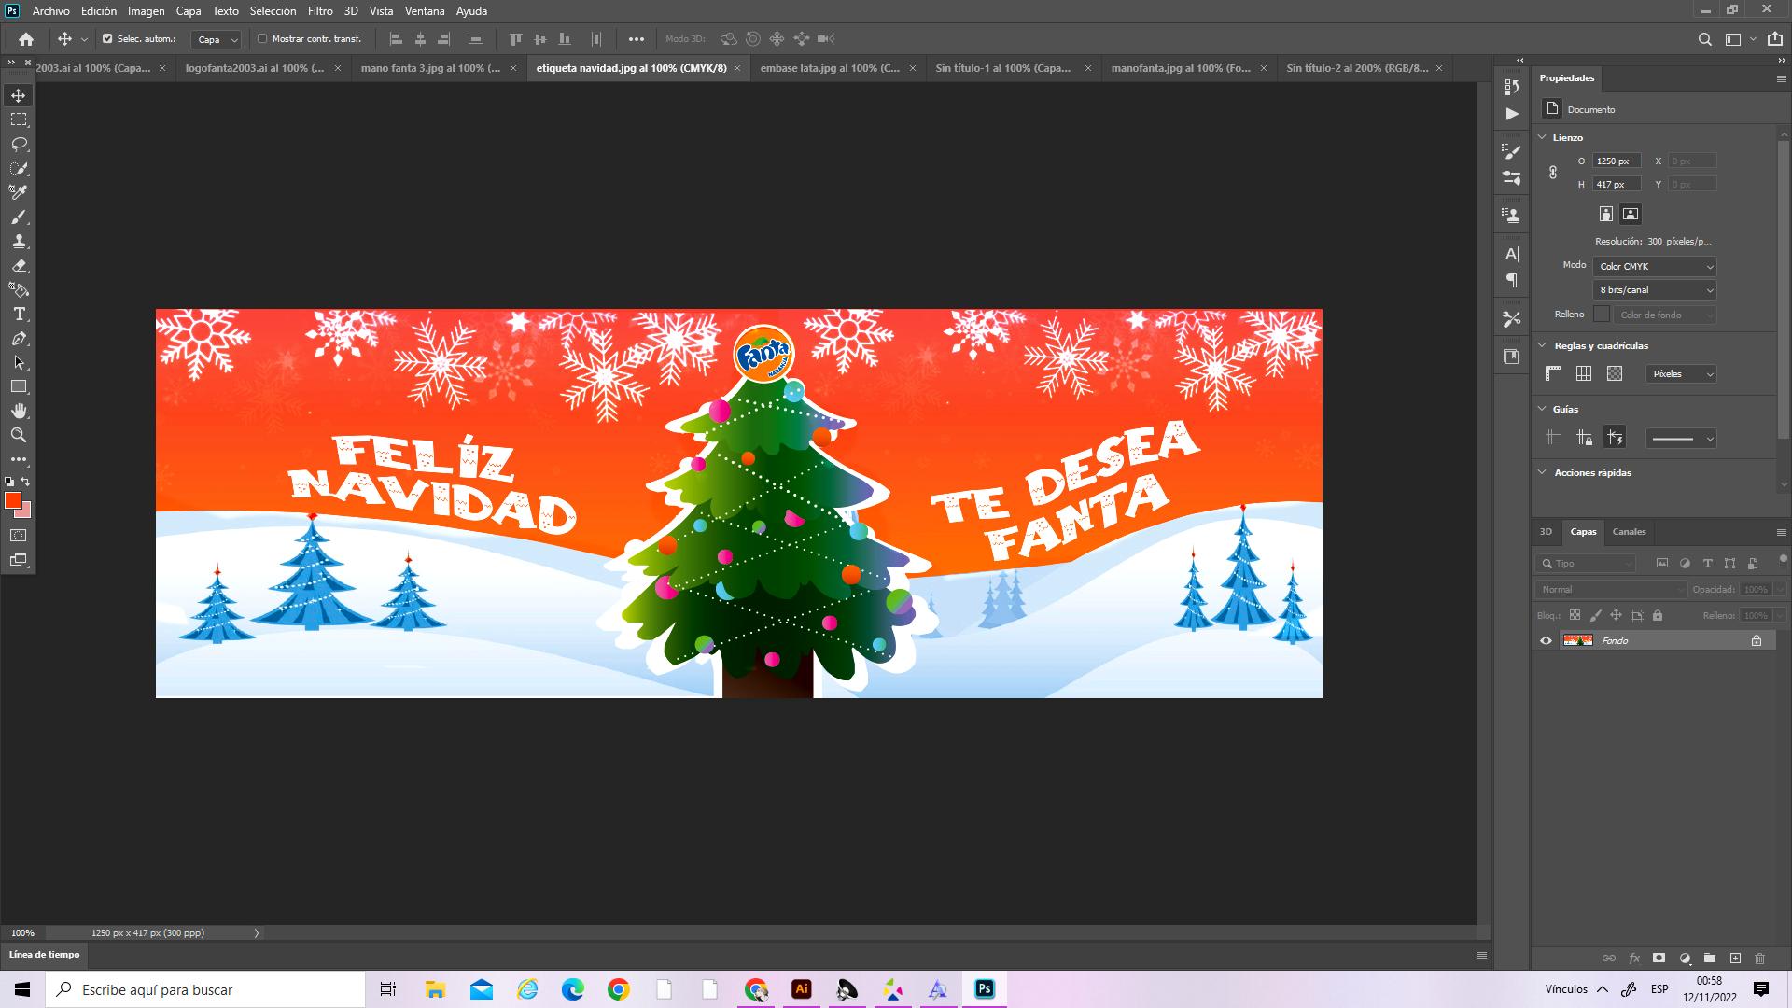Open the Modo Color CMYK dropdown
Viewport: 1792px width, 1008px height.
(1654, 266)
